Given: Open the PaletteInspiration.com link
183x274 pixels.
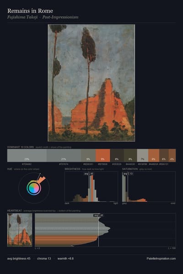Looking at the screenshot, I should point(161,258).
